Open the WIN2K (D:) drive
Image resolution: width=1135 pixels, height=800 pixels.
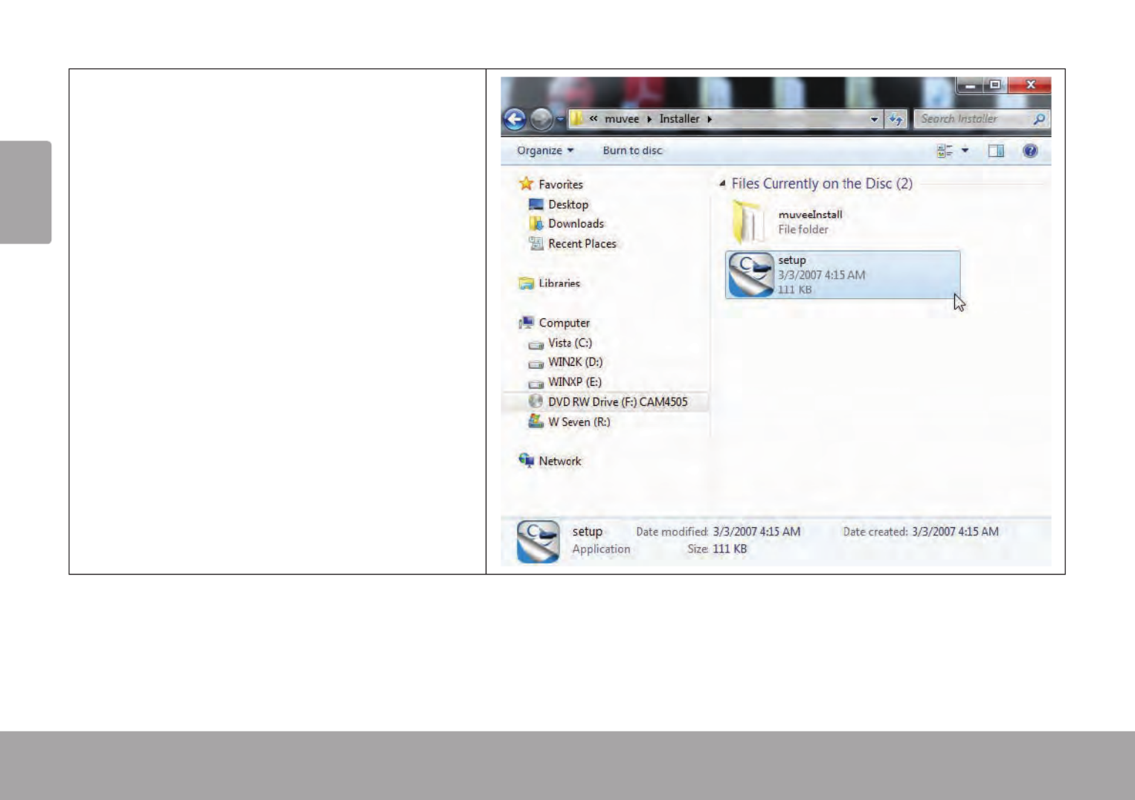point(576,362)
